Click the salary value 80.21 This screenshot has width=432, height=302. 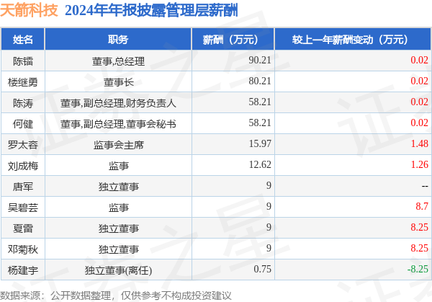pos(260,81)
